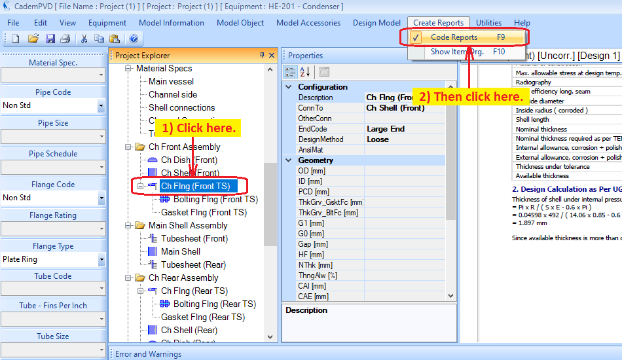
Task: Open Help via blue question icon
Action: coord(134,39)
